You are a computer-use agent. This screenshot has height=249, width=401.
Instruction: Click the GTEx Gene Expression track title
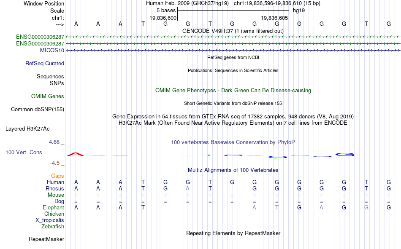[233, 116]
